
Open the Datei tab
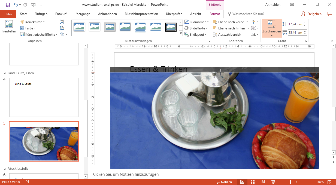(x=8, y=14)
